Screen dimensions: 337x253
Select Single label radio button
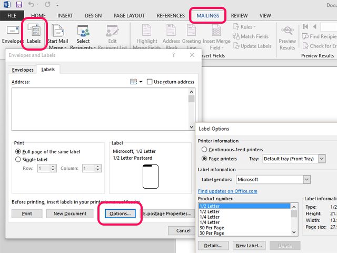tap(32, 159)
